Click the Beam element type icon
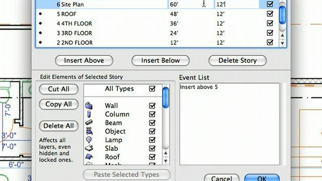 click(x=89, y=123)
